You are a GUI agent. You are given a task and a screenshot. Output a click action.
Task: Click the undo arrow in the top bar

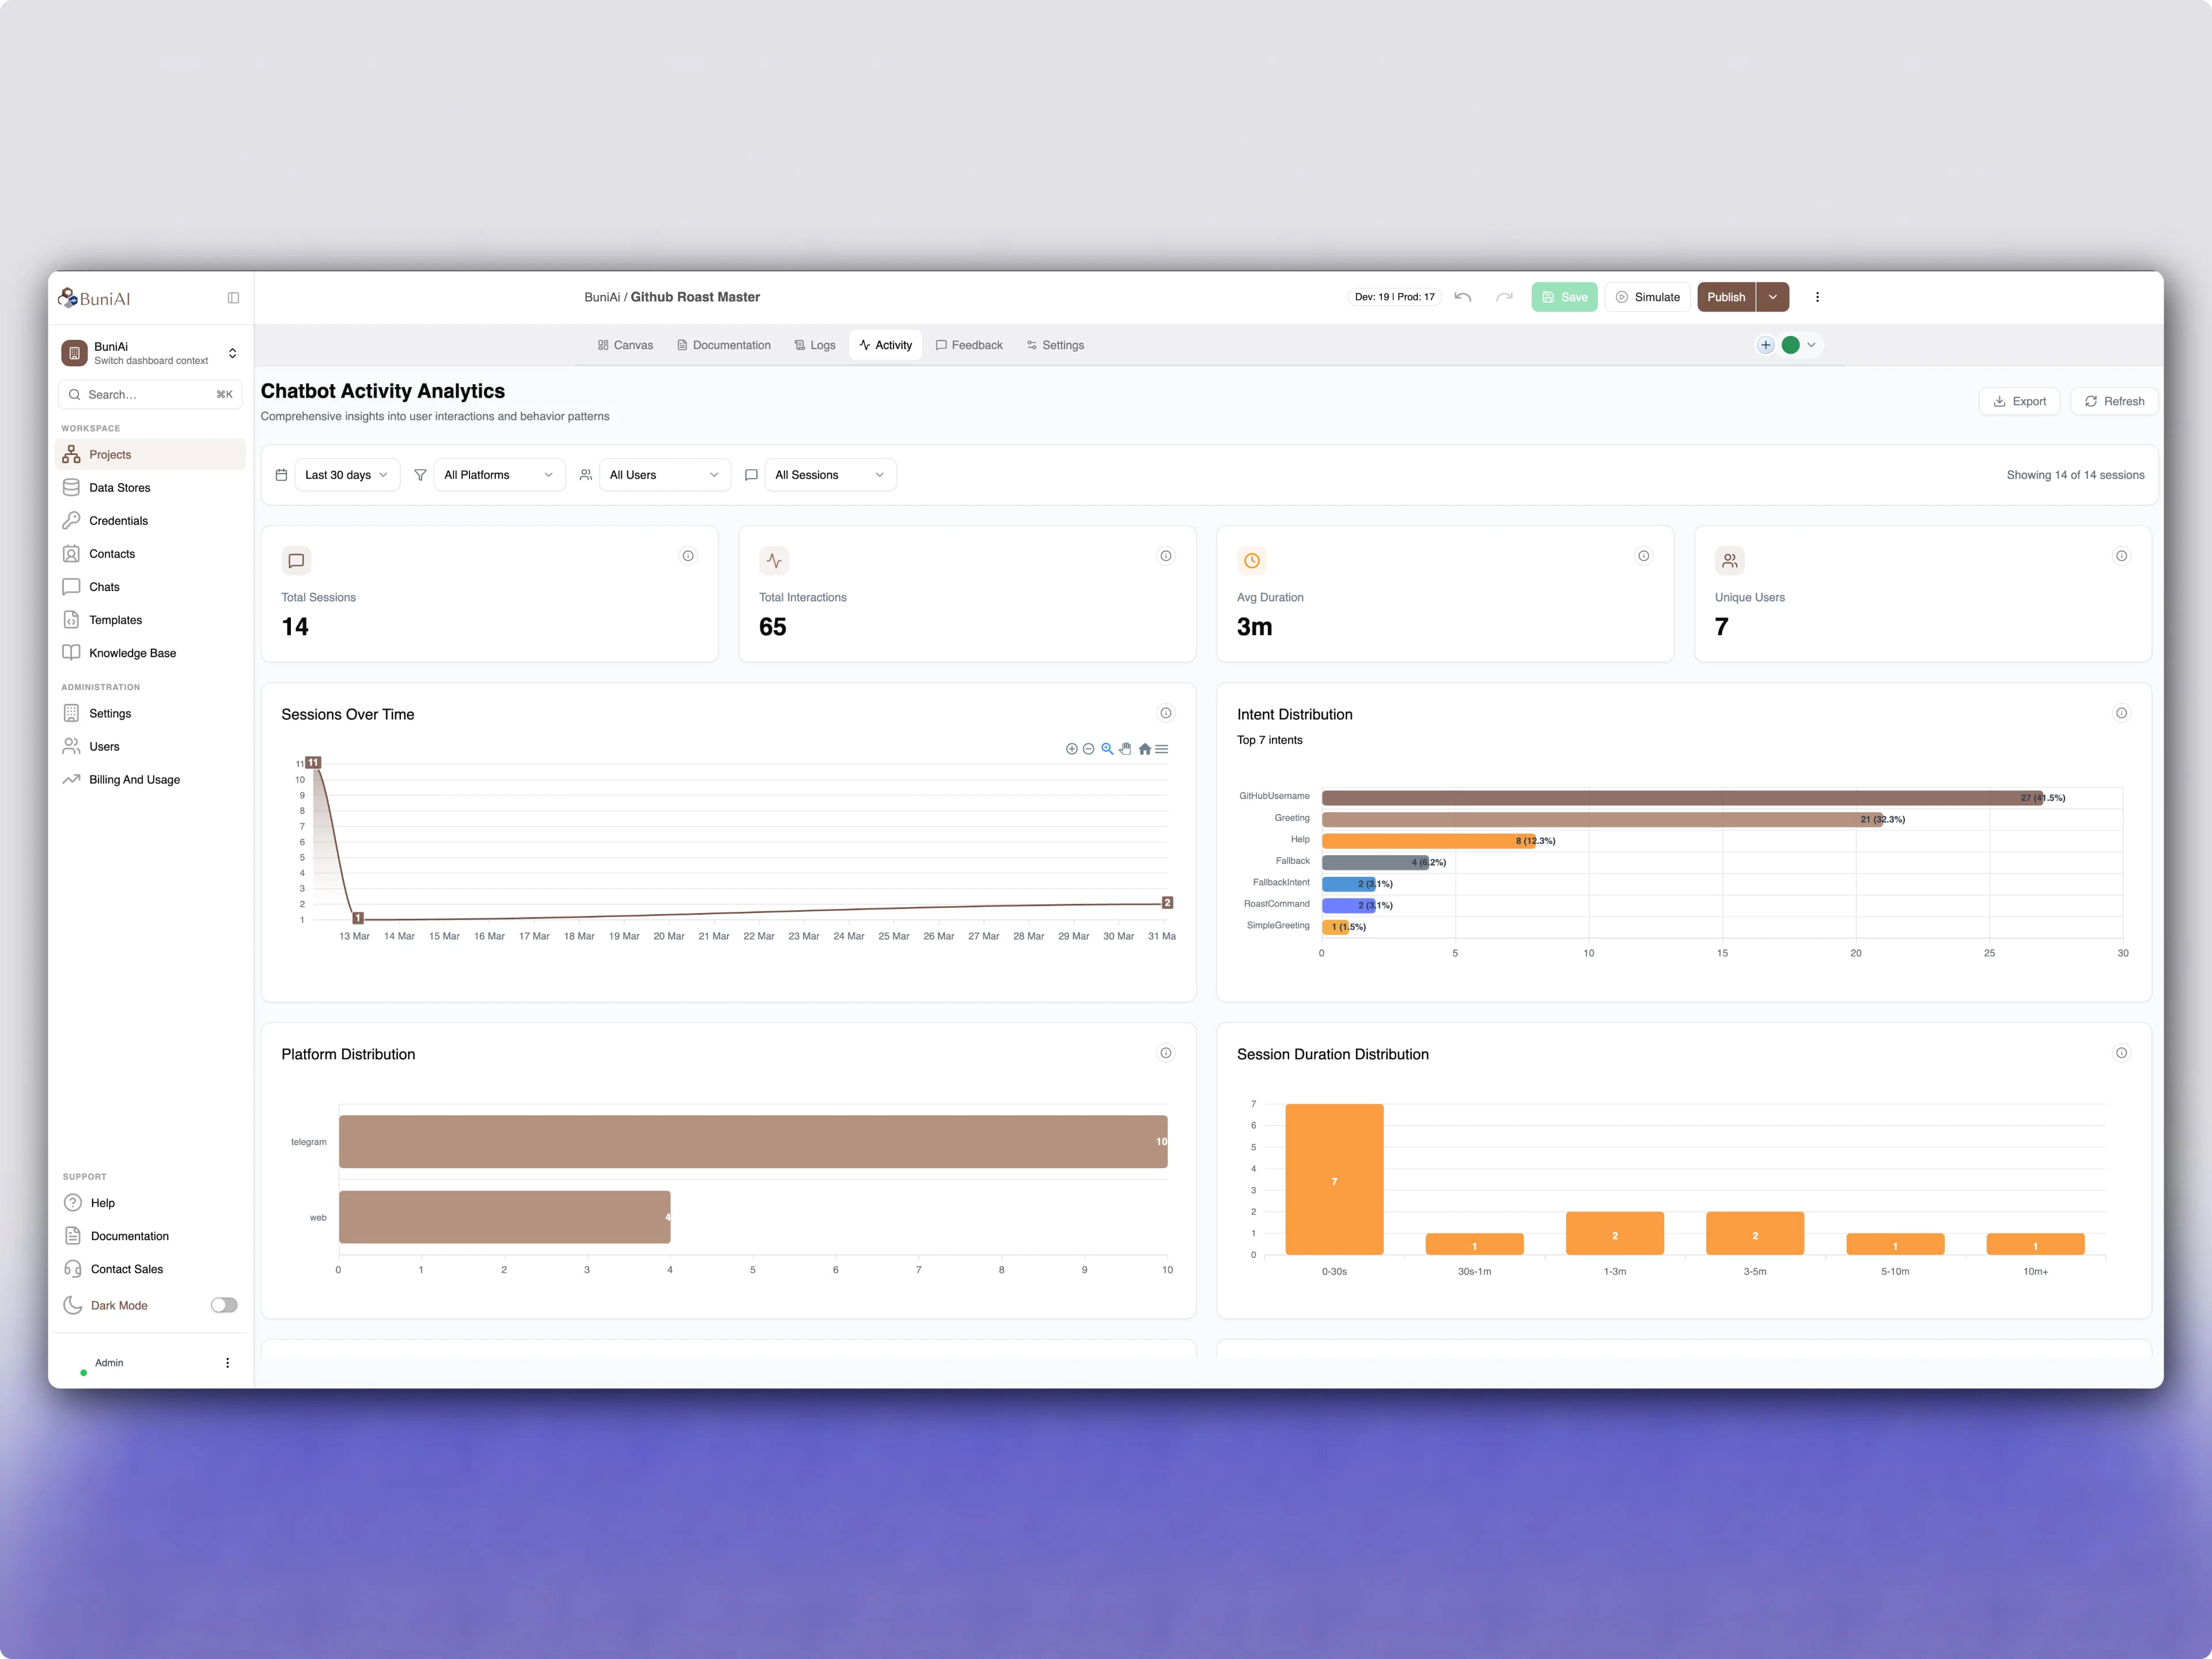click(1463, 296)
